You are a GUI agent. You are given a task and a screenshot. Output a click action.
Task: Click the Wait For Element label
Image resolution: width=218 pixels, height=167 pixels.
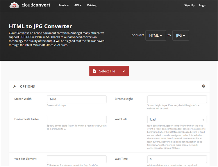25,159
